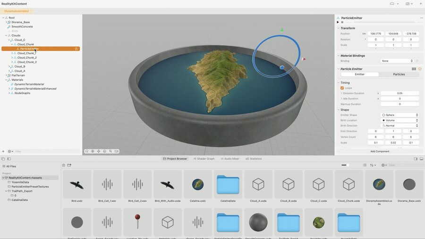Click the add entity plus button
The height and width of the screenshot is (239, 425).
(3, 151)
